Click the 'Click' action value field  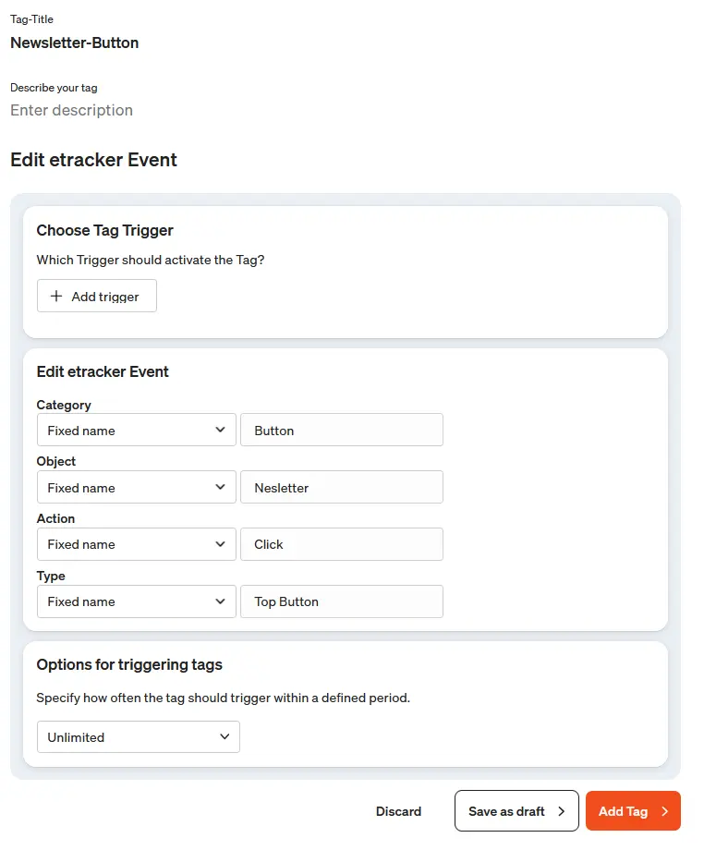(342, 544)
